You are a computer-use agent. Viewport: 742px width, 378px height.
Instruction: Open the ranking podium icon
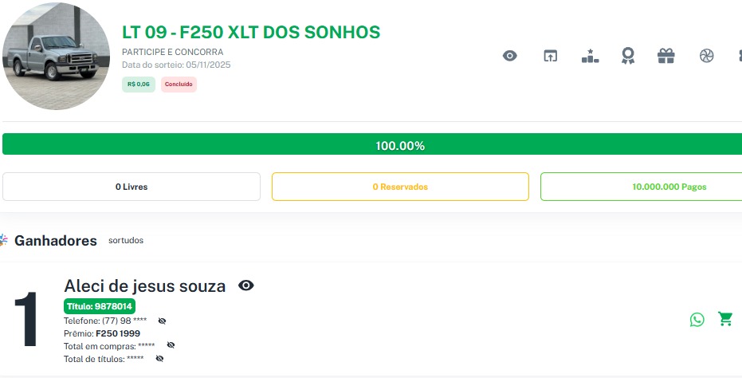point(590,56)
